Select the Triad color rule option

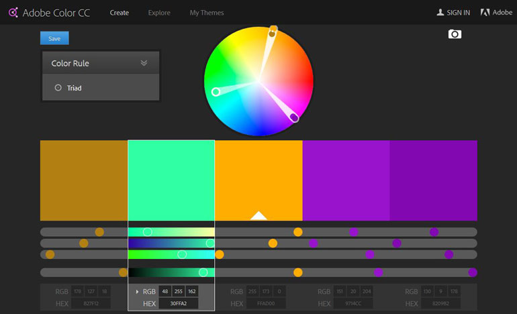click(101, 88)
